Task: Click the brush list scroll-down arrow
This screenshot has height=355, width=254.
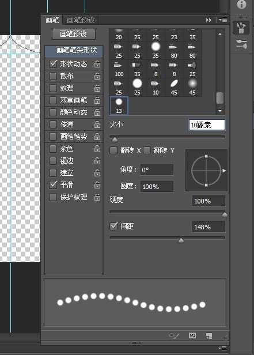Action: point(220,111)
